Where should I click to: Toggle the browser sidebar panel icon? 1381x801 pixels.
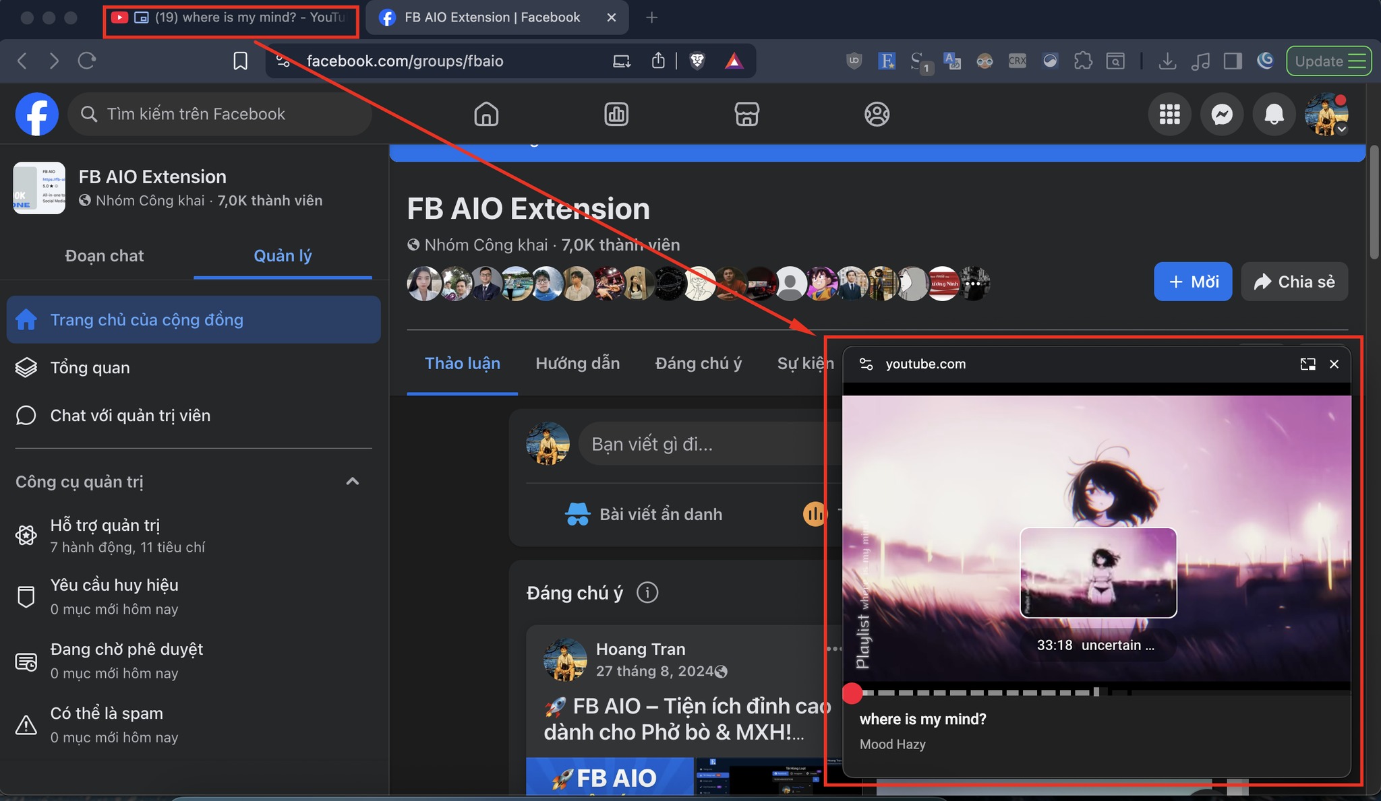1233,61
